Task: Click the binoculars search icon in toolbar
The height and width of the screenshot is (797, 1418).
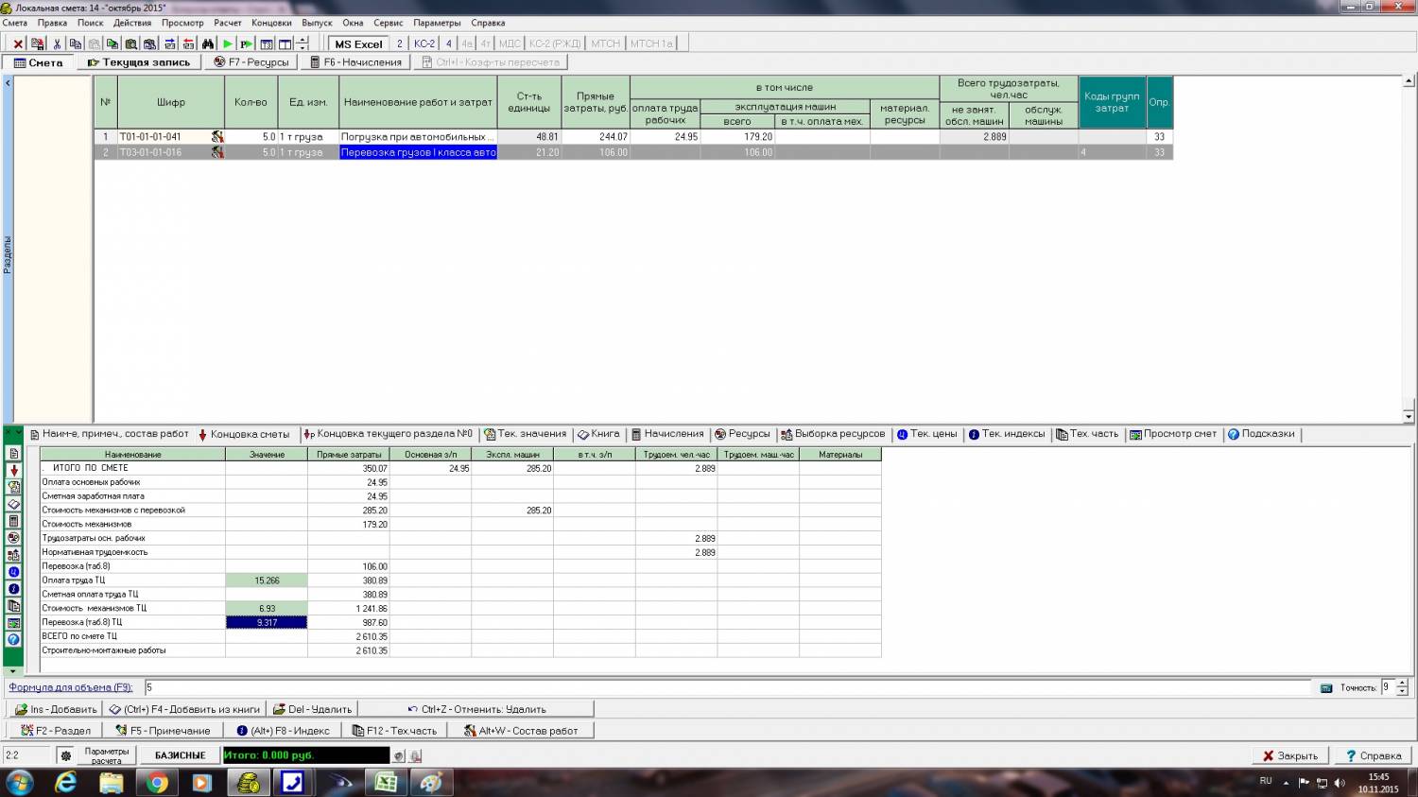Action: click(207, 43)
